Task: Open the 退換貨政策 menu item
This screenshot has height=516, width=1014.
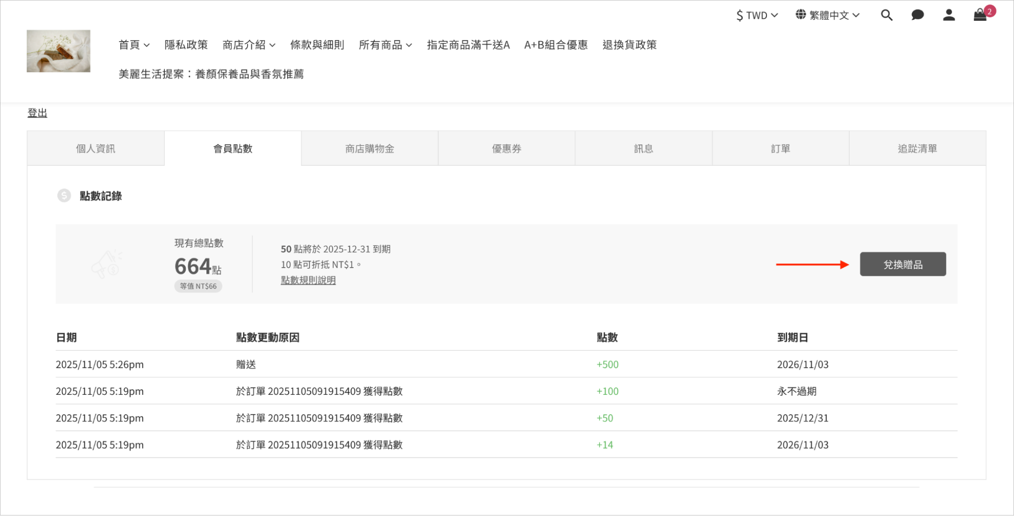Action: point(629,45)
